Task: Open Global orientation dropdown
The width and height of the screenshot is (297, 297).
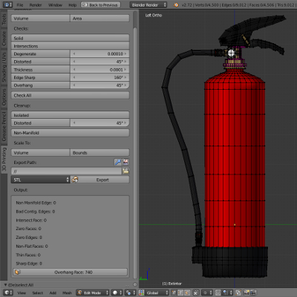Action: pos(157,293)
